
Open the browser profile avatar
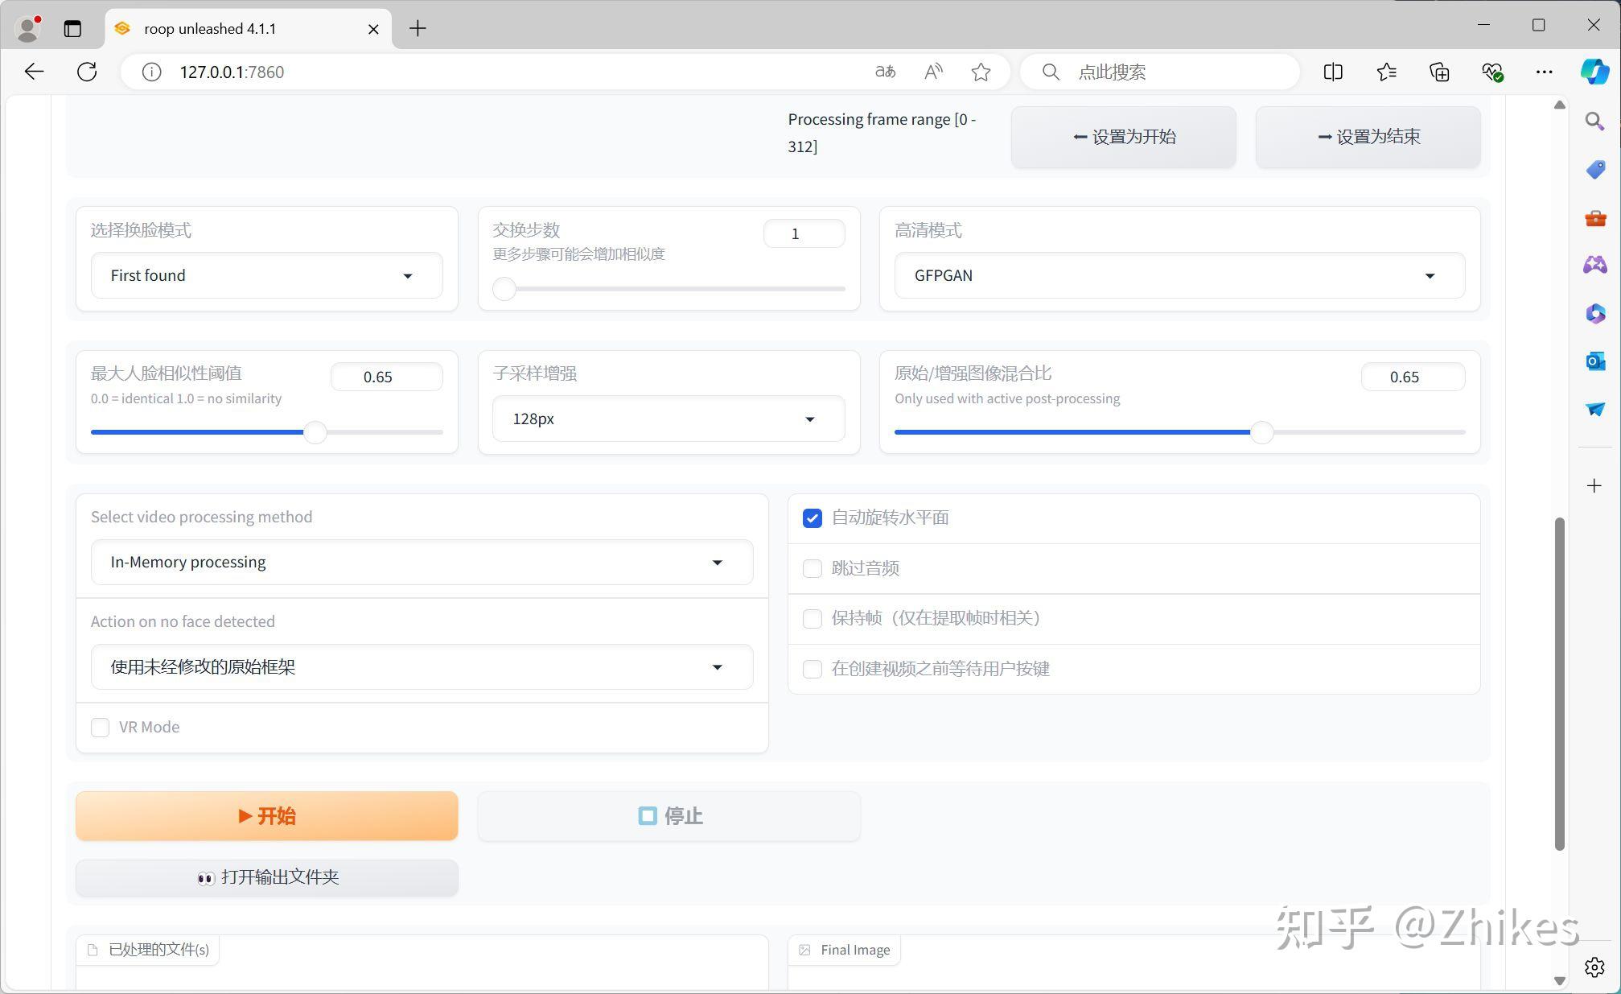pos(28,29)
